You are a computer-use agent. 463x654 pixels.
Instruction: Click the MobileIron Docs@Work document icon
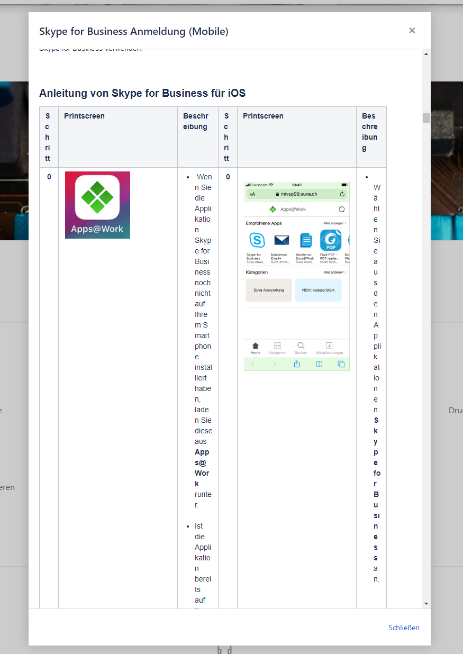[x=306, y=241]
